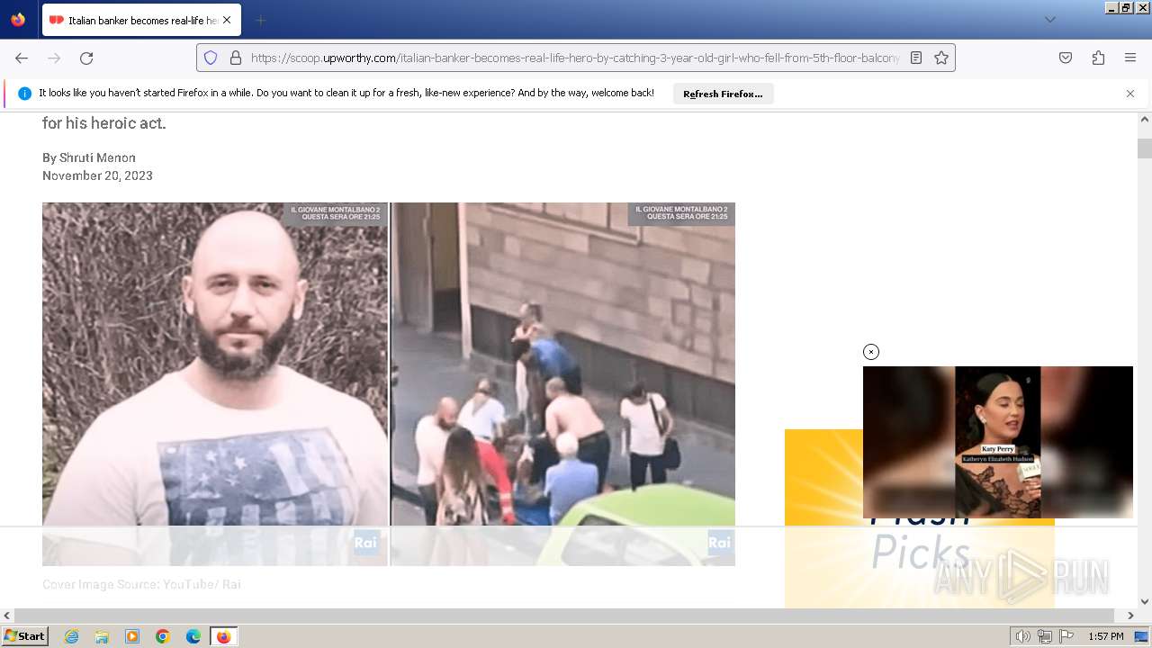Click the system clock 1:57 PM
Screen dimensions: 1152x648
click(1105, 636)
